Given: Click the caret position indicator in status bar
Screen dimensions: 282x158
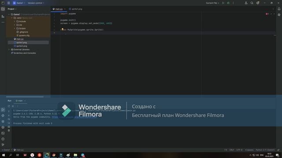Looking at the screenshot, I should pos(226,150).
